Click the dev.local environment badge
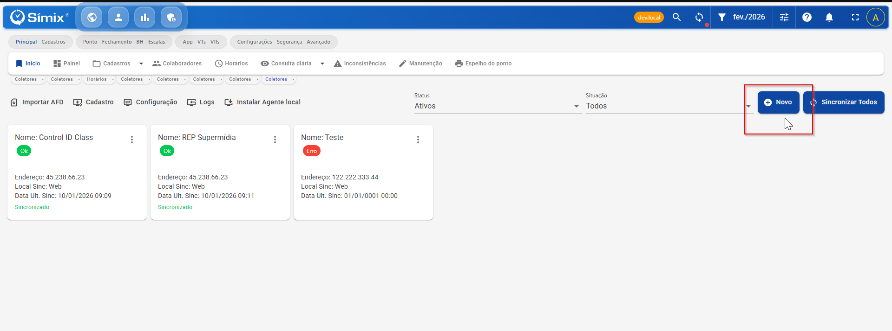Image resolution: width=892 pixels, height=331 pixels. (x=649, y=17)
